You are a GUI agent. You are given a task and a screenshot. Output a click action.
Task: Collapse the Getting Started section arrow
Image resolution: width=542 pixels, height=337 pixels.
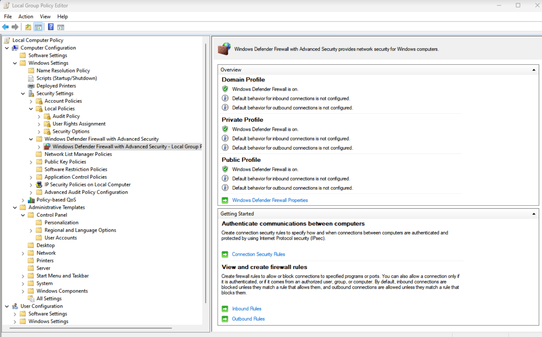(x=534, y=214)
